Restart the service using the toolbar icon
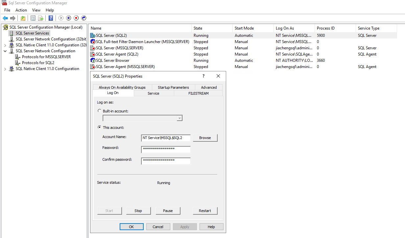 pos(84,18)
